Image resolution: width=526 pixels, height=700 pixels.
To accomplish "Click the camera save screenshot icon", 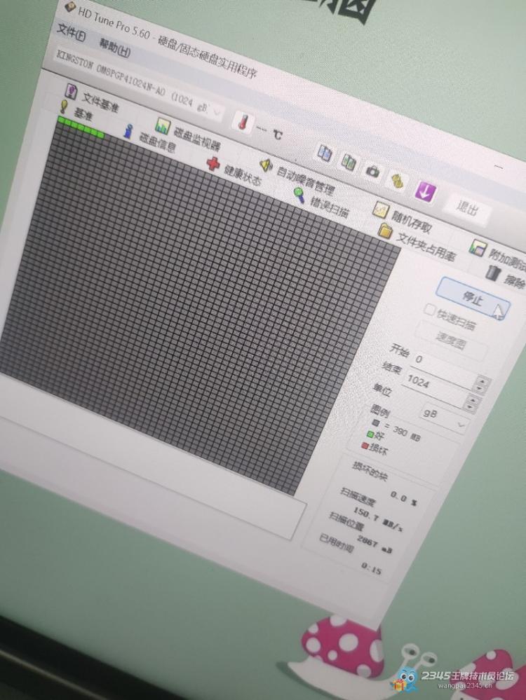I will click(x=372, y=171).
